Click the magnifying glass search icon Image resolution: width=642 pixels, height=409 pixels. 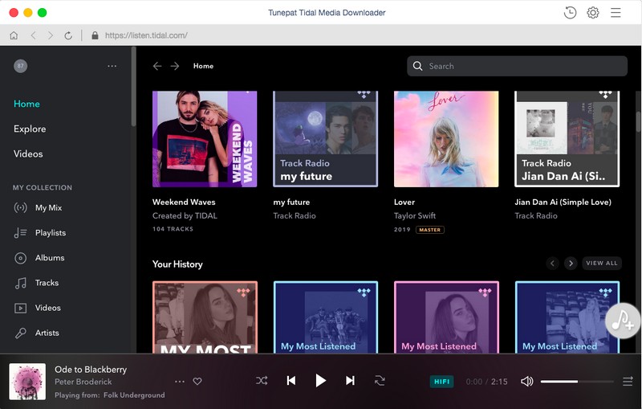[417, 66]
